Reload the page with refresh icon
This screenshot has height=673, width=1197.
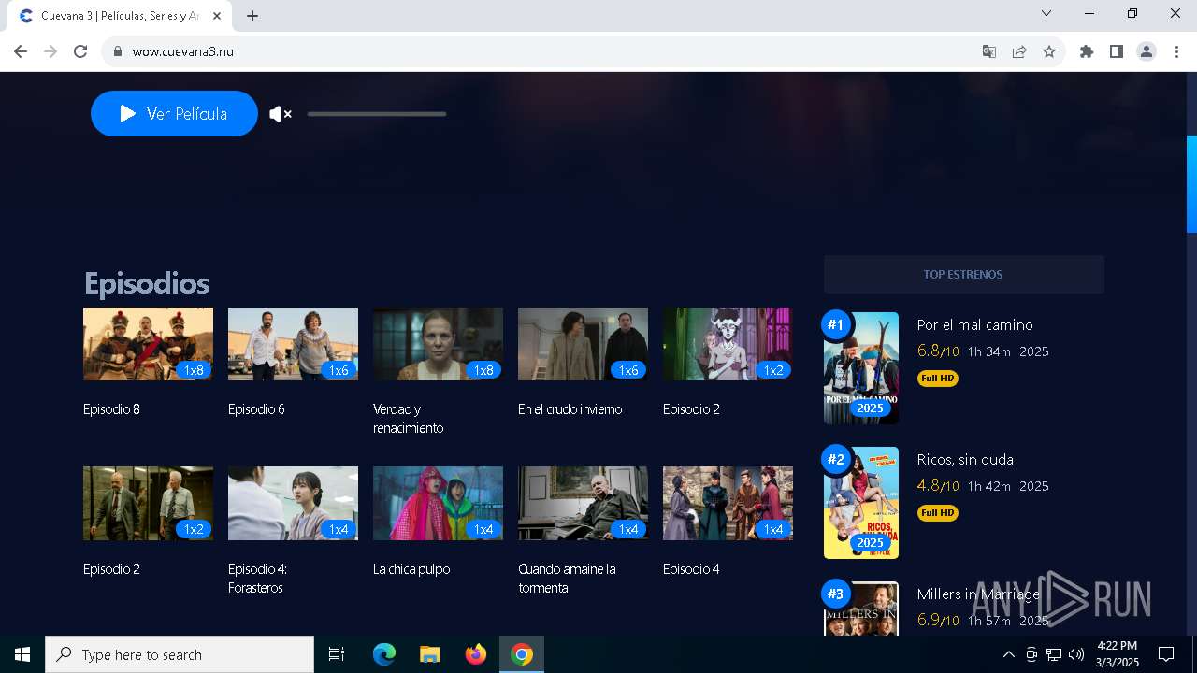pyautogui.click(x=80, y=51)
